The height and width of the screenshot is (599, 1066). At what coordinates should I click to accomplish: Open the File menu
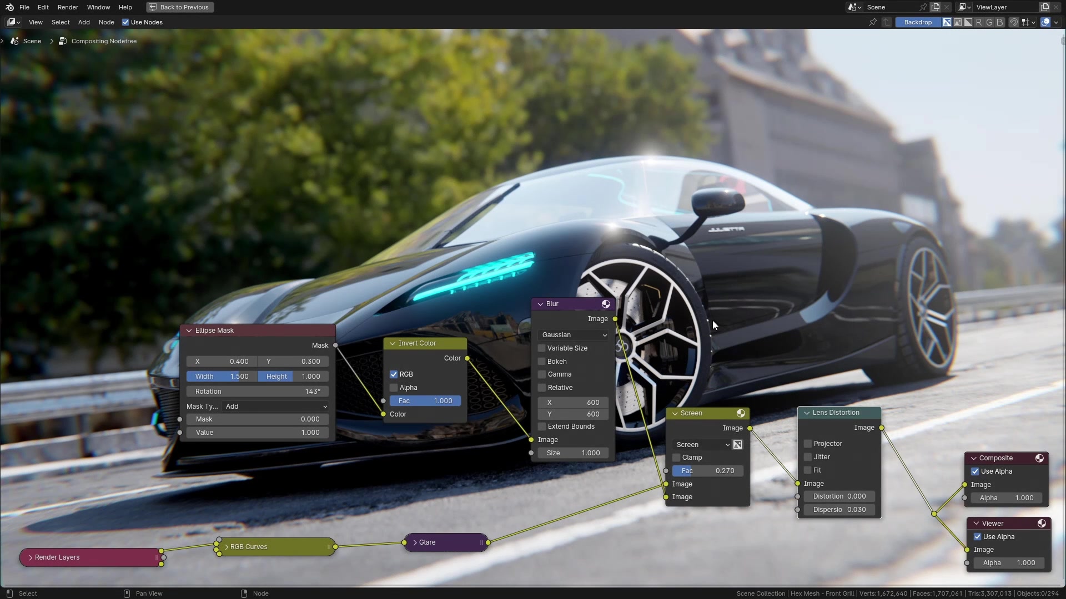pyautogui.click(x=24, y=7)
